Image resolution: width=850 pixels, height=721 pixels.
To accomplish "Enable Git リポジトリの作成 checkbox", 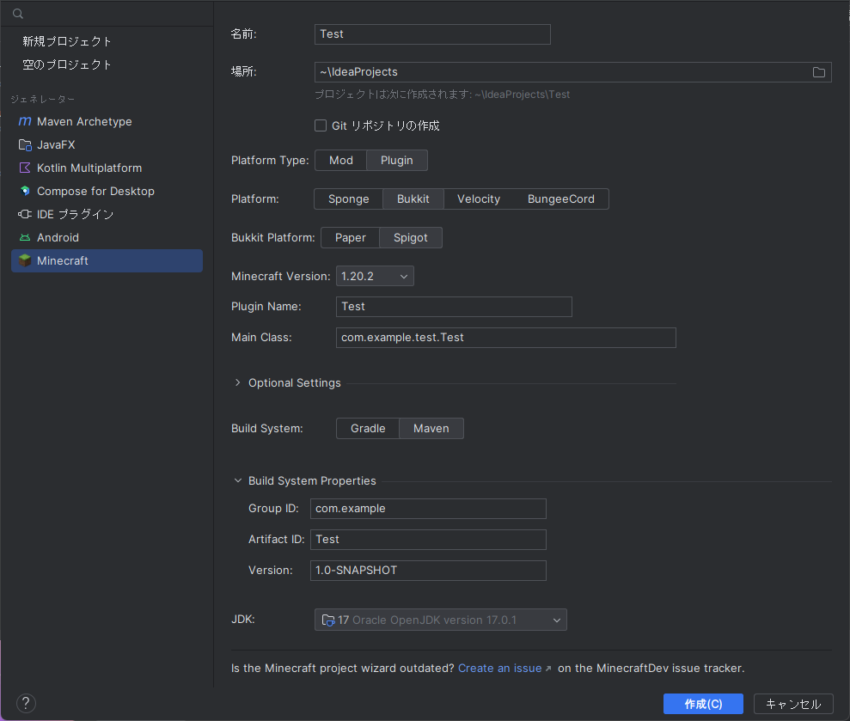I will [321, 125].
